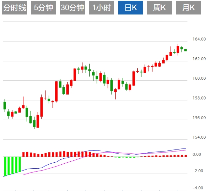This screenshot has width=208, height=191.
Task: Select the active 日K tab
Action: click(x=130, y=8)
